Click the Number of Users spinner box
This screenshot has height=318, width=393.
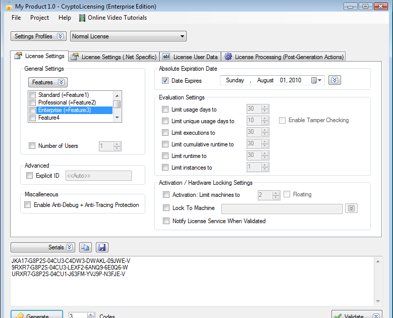(110, 146)
